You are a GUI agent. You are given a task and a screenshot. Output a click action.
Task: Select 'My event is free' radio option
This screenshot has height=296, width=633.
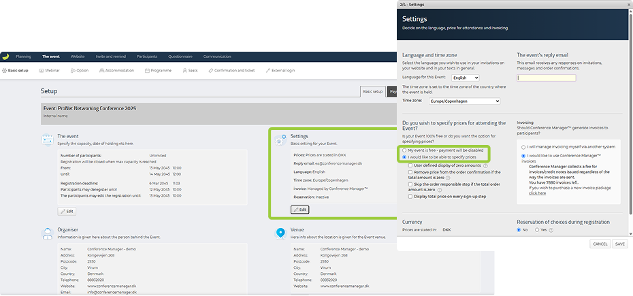(x=405, y=150)
